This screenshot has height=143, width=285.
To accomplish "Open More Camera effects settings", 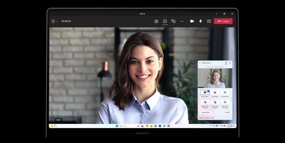I will (x=207, y=118).
